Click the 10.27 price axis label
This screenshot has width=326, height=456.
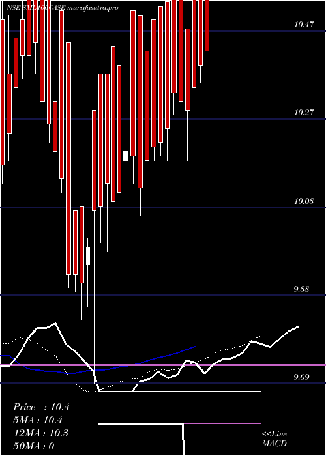point(304,113)
